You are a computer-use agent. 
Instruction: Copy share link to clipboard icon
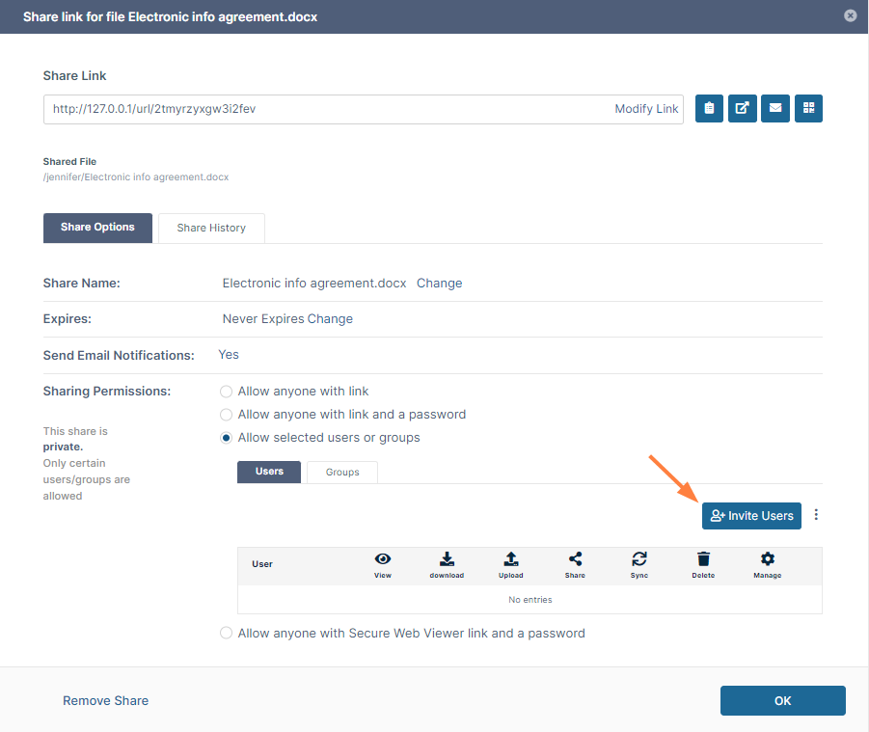[709, 109]
